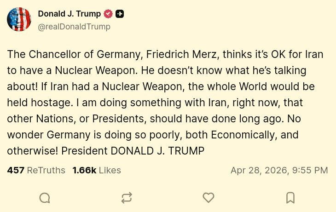The image size is (336, 212).
Task: Open Donald J. Trump display name link
Action: click(69, 14)
